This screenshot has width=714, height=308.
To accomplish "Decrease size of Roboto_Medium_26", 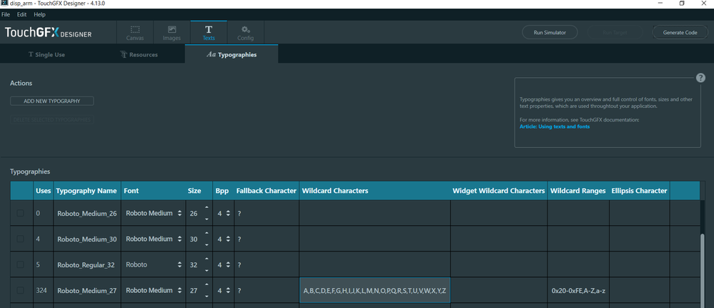I will coord(207,219).
